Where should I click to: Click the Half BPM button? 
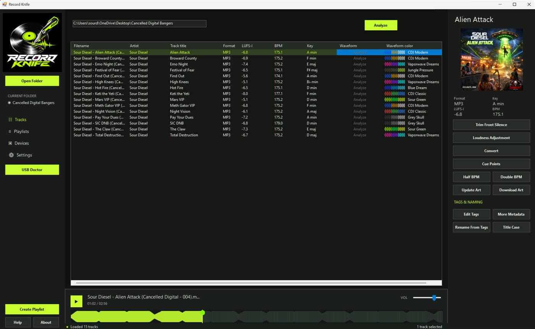point(472,177)
